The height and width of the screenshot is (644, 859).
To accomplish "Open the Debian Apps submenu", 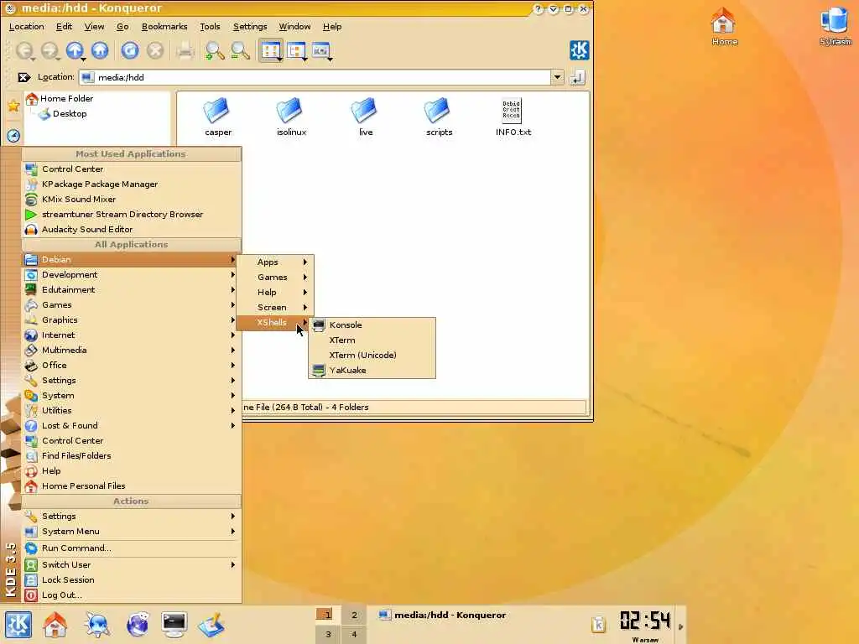I will (274, 262).
